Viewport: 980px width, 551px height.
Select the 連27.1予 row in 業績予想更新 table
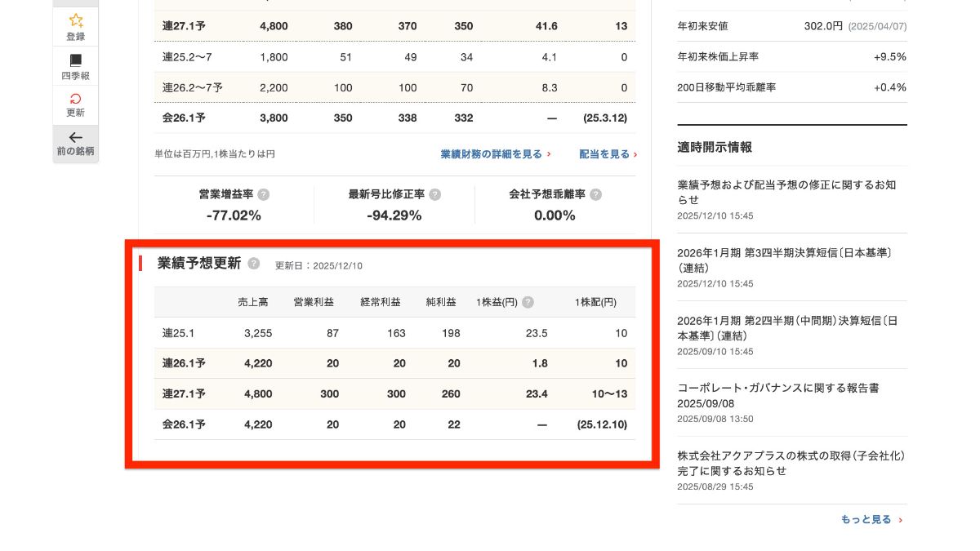(184, 394)
